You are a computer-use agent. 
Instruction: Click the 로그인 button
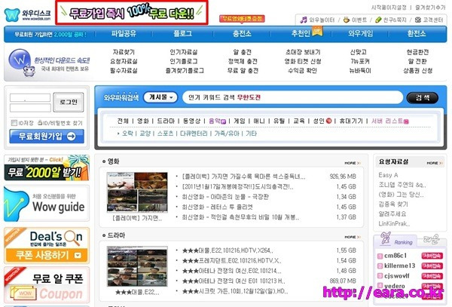tap(69, 102)
